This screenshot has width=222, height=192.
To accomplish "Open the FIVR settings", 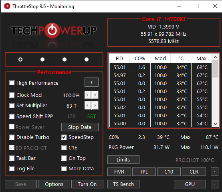I will pyautogui.click(x=119, y=172).
